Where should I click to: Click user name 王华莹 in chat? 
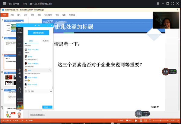coord(30,57)
